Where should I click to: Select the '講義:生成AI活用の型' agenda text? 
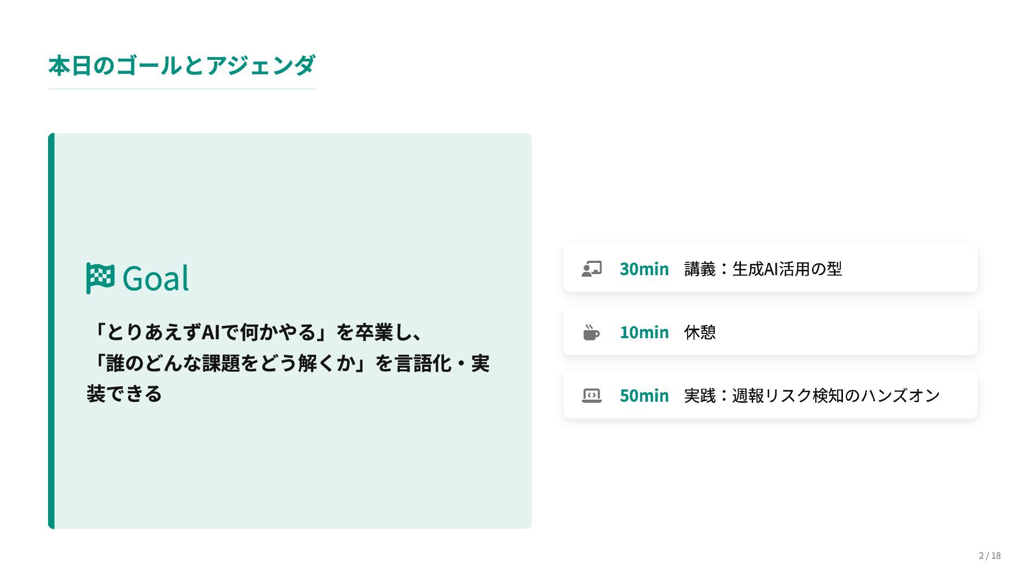[763, 269]
